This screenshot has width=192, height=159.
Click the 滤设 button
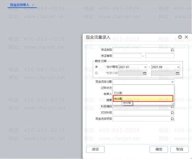[95, 149]
